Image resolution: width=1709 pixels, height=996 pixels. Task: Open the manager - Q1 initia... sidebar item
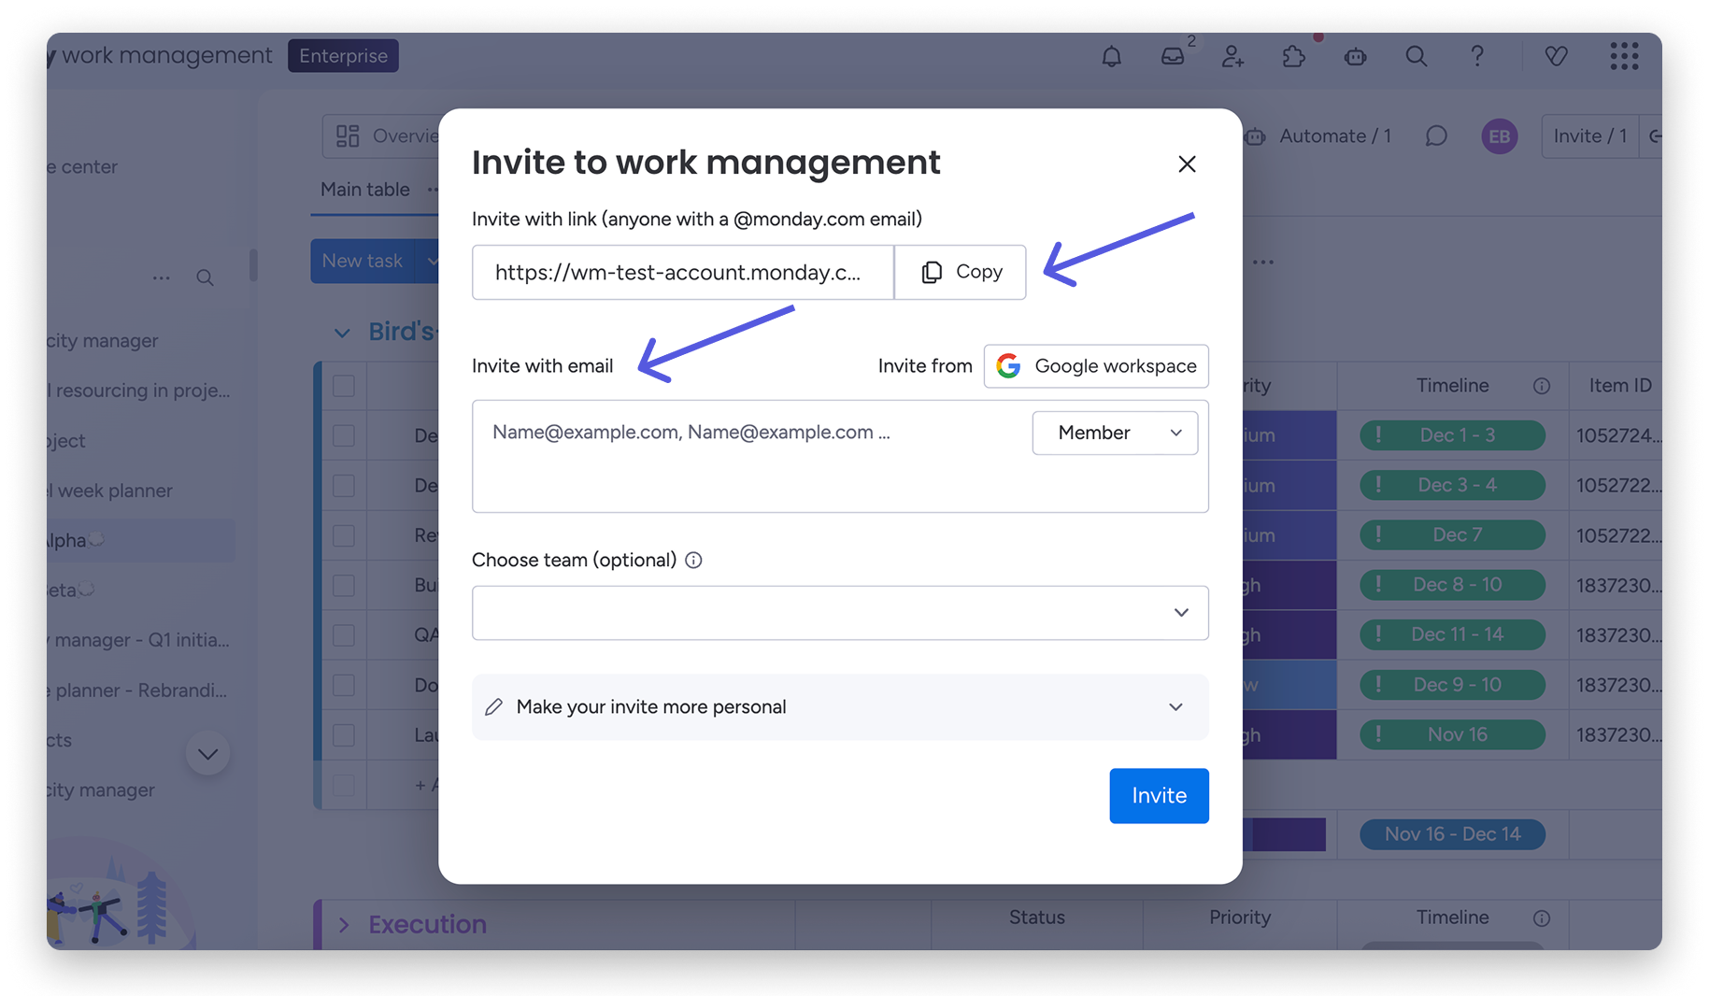(x=140, y=640)
